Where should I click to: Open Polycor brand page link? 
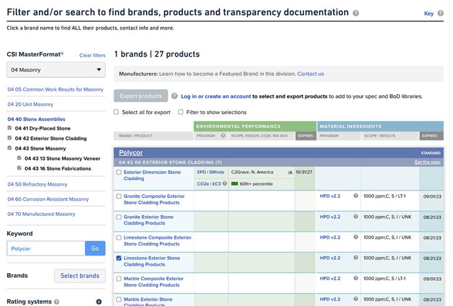[x=131, y=152]
